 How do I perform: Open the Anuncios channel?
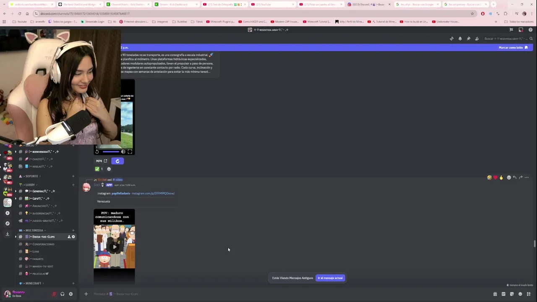point(45,206)
